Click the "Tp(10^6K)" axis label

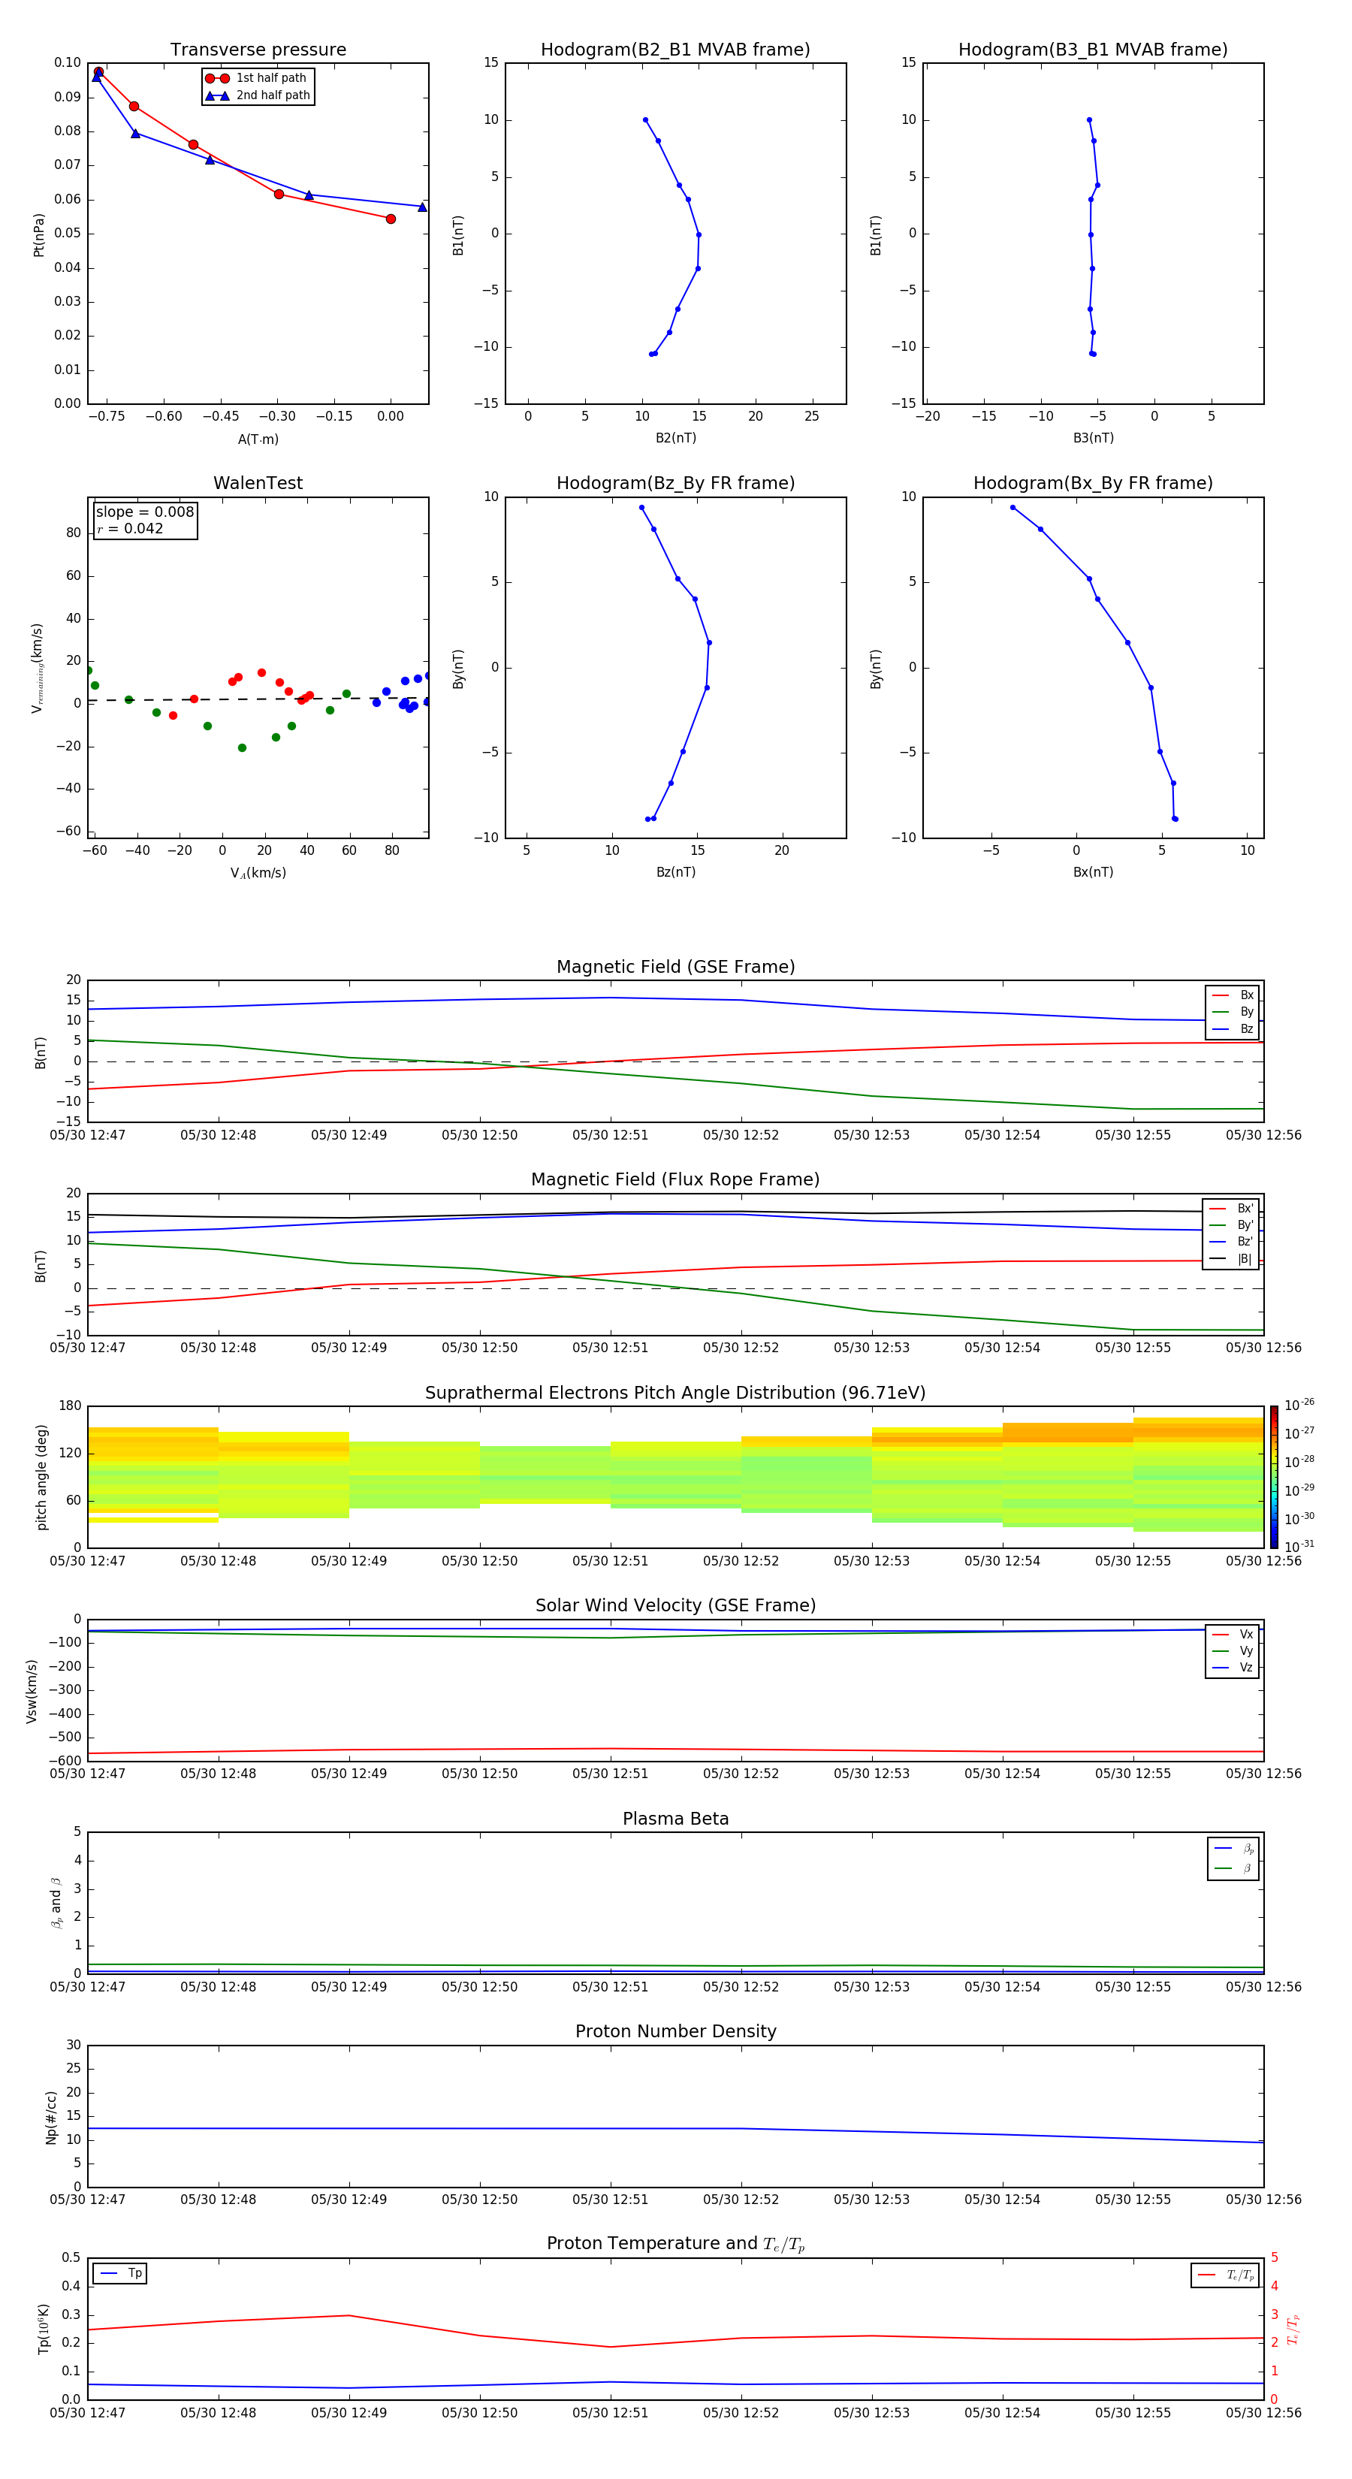44,2329
